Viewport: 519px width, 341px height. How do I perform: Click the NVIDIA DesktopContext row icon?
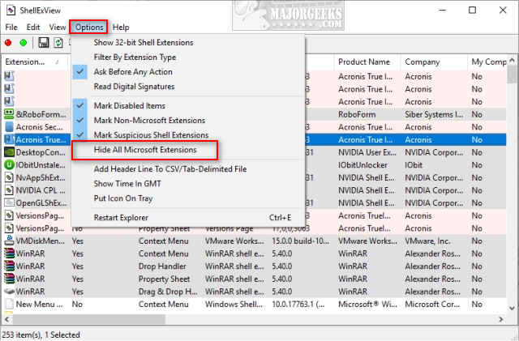(10, 151)
